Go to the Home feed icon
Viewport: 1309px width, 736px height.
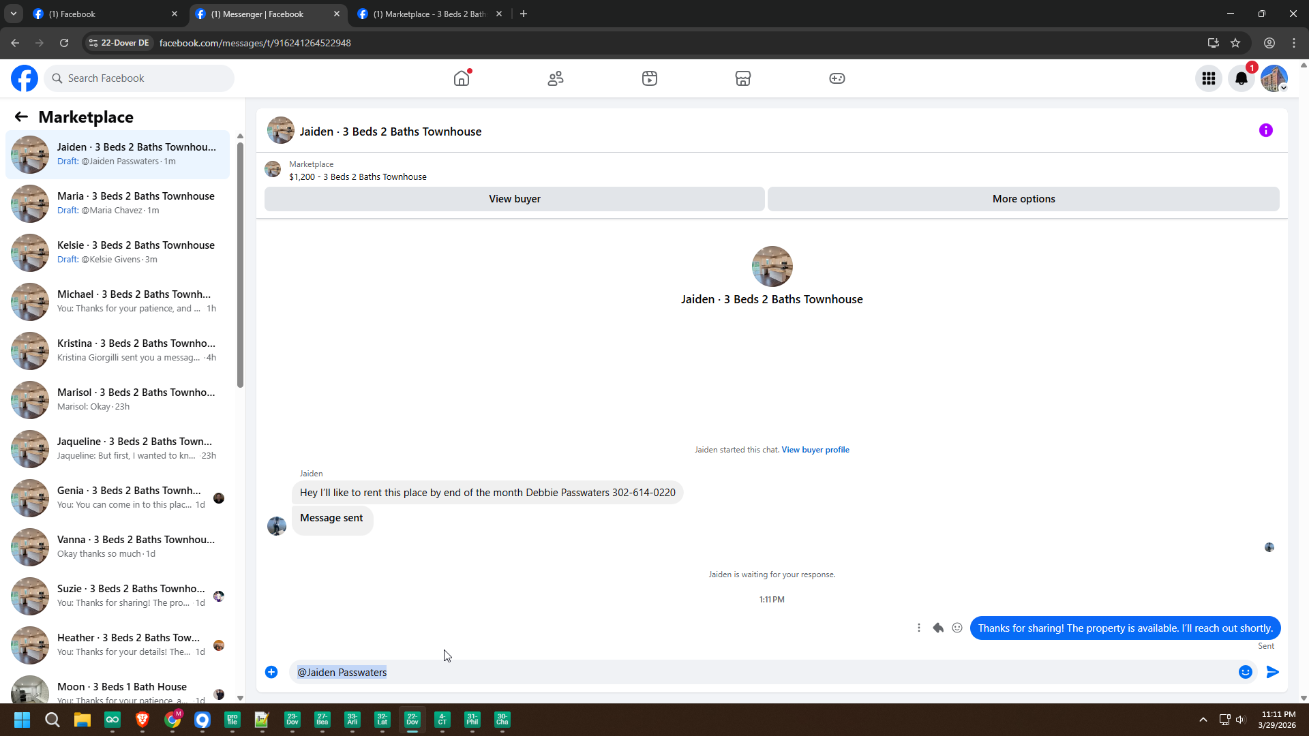pyautogui.click(x=462, y=78)
